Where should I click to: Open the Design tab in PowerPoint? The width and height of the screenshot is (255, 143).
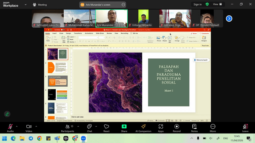(68, 33)
